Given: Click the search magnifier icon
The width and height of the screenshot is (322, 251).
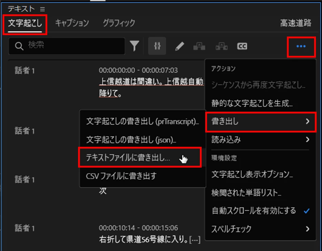Looking at the screenshot, I should (x=19, y=46).
